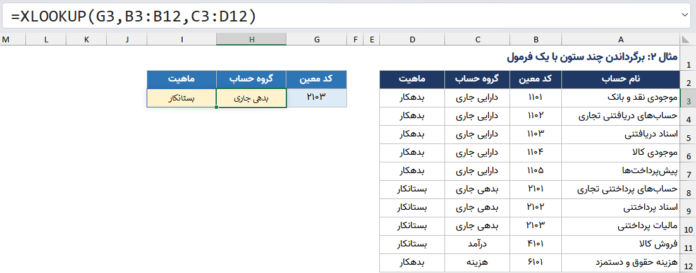Click header cell ماهیت in column D
The height and width of the screenshot is (273, 696).
[x=412, y=80]
